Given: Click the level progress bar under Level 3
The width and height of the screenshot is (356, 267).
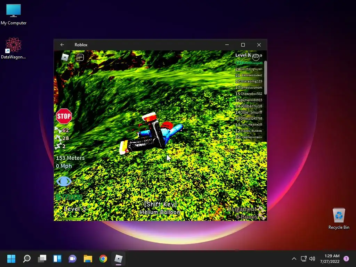Looking at the screenshot, I should [71, 219].
